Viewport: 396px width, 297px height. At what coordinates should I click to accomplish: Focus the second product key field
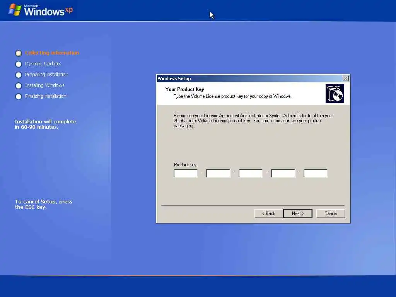pos(218,173)
